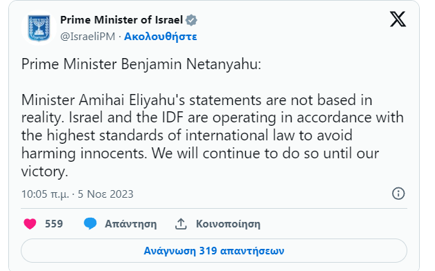
Task: Click the reply speech bubble icon
Action: tap(90, 224)
